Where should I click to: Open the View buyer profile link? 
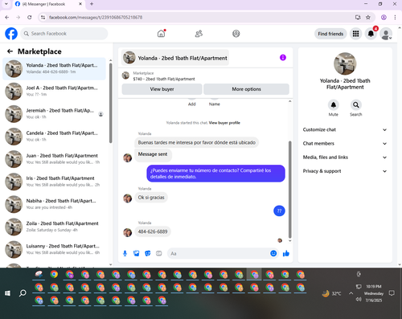(224, 123)
